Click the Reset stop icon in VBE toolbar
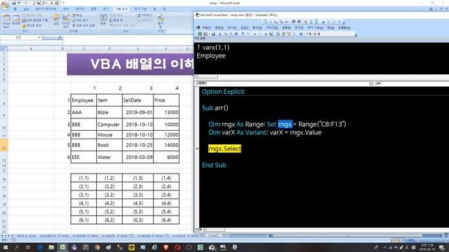The width and height of the screenshot is (449, 252). (x=265, y=34)
